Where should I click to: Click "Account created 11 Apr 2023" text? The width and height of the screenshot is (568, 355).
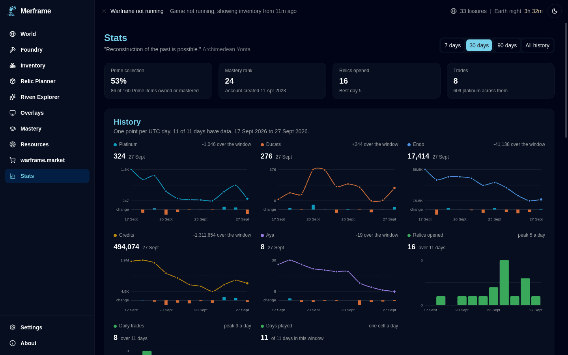pyautogui.click(x=255, y=91)
